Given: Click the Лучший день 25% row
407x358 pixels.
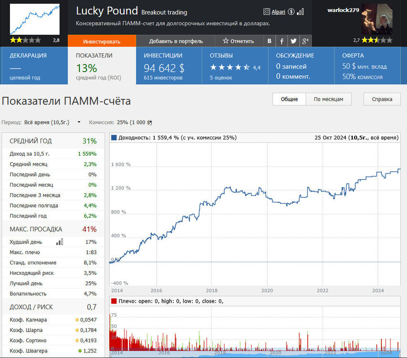Looking at the screenshot, I should [53, 284].
